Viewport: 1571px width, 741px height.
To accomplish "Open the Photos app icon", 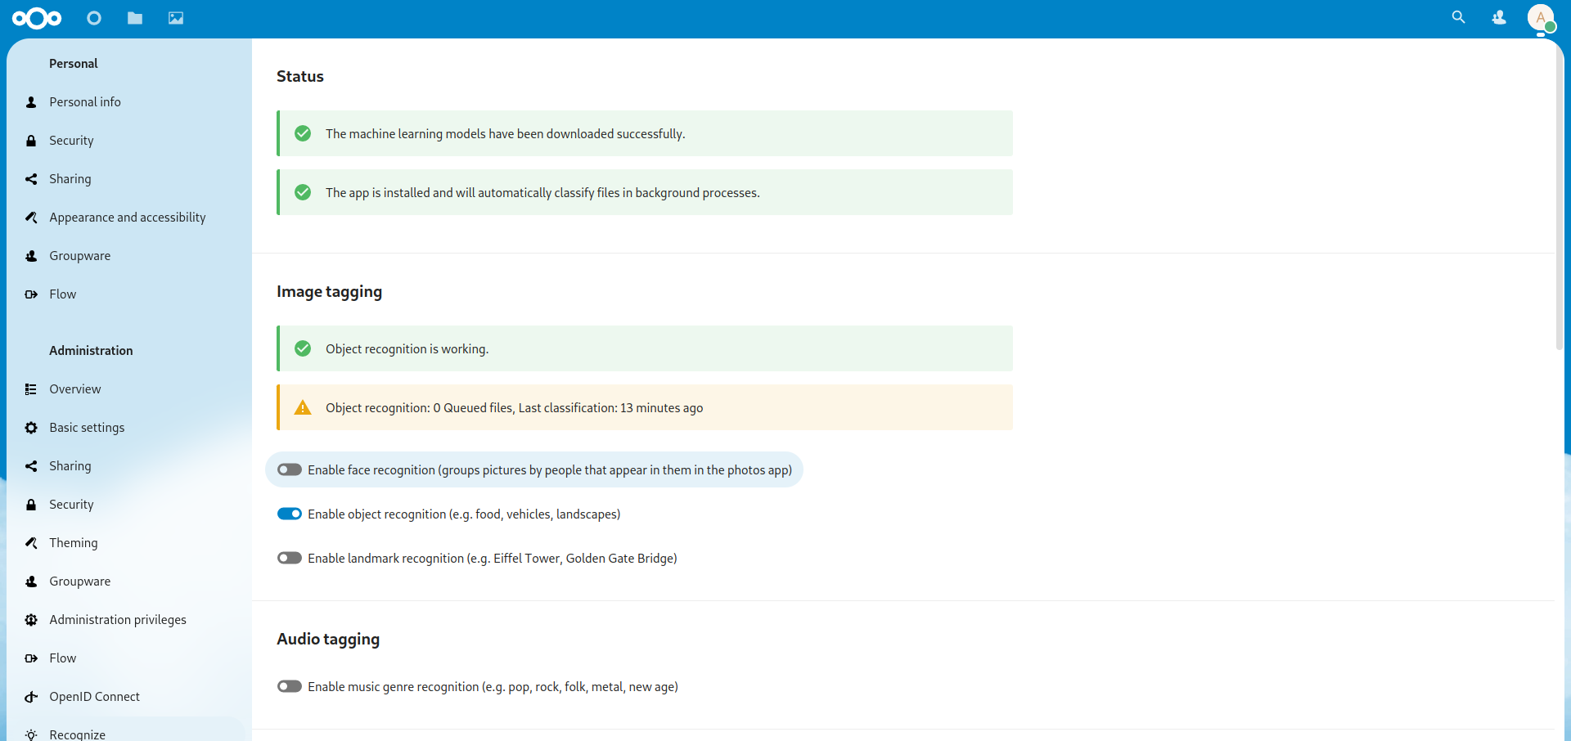I will click(x=176, y=18).
